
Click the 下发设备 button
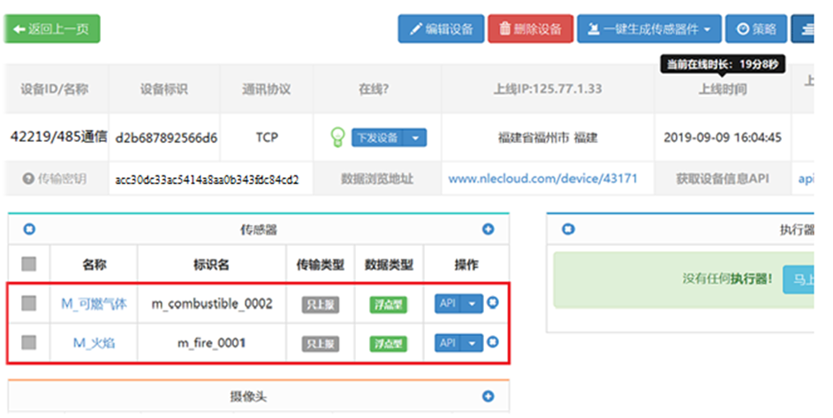377,138
